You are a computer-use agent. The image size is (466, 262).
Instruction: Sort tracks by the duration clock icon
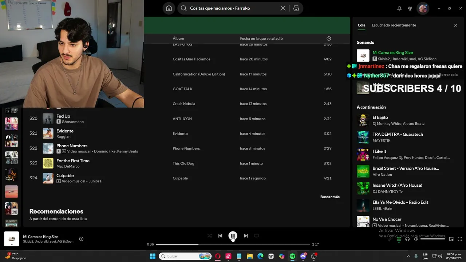coord(329,39)
